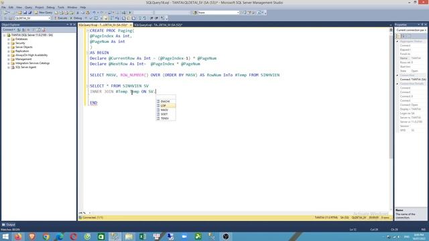Open the Tools menu
This screenshot has width=429, height=241.
61,7
